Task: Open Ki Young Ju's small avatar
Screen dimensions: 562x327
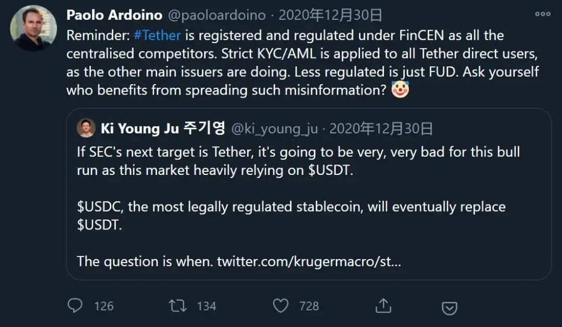Action: tap(86, 128)
